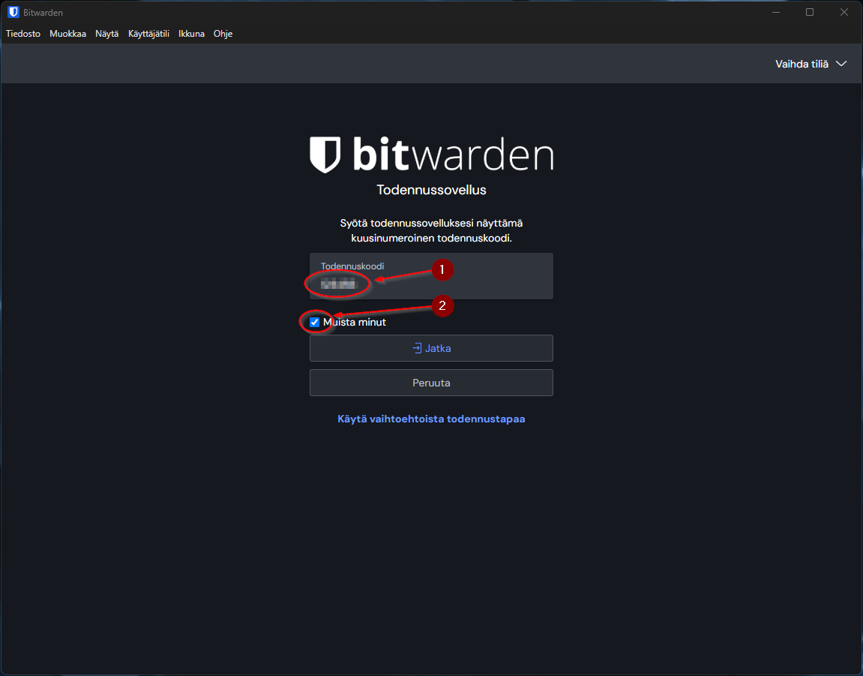Click the Todennuskoodi input field

pos(432,276)
